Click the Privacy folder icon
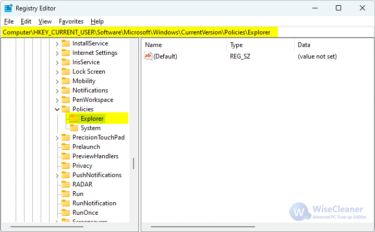375x232 pixels. 66,165
